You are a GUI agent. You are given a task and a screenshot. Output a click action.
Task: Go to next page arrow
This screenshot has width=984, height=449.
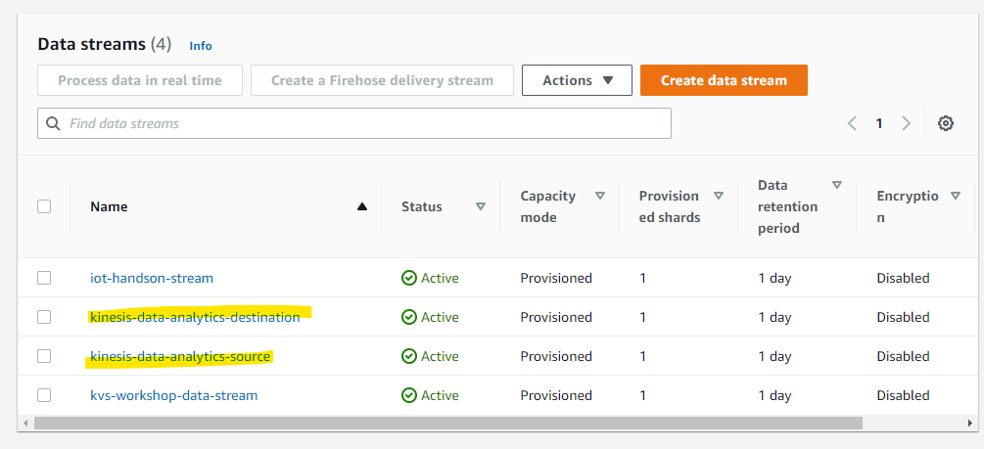(x=906, y=123)
